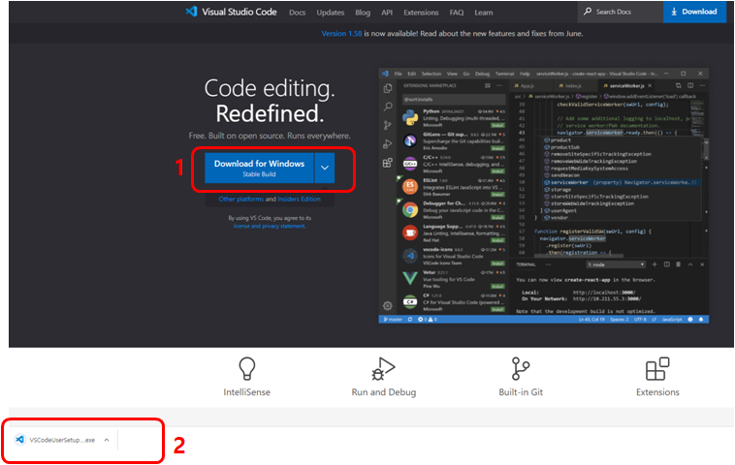Open the Learn navigation item
Image resolution: width=735 pixels, height=465 pixels.
click(483, 13)
